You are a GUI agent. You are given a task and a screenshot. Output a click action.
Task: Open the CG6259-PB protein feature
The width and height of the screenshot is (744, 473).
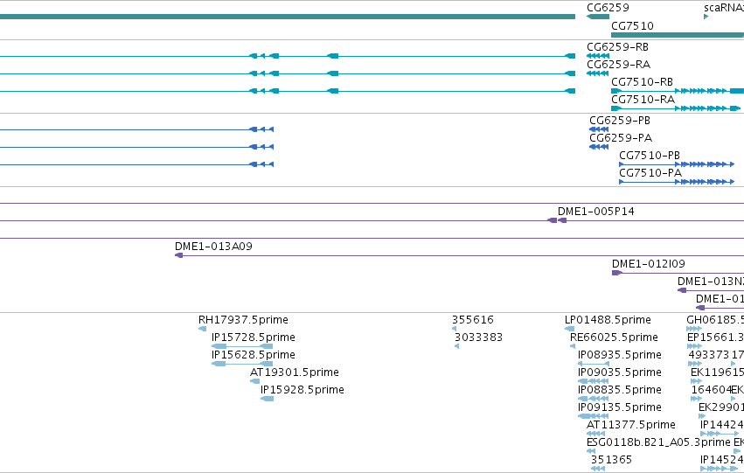pos(620,121)
